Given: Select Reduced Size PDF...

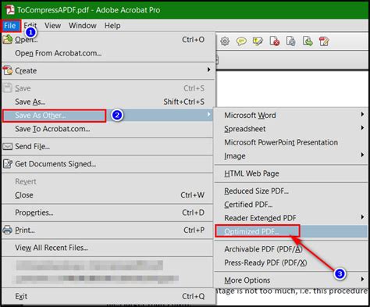Looking at the screenshot, I should 291,191.
